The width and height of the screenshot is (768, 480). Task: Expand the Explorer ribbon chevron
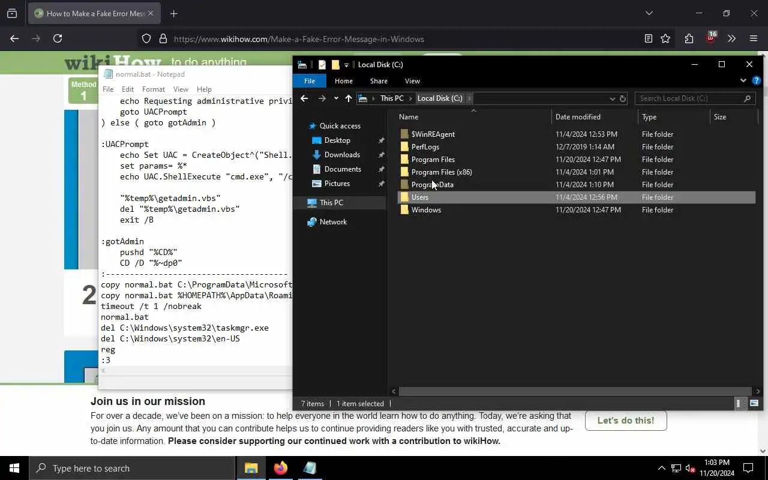pyautogui.click(x=743, y=80)
